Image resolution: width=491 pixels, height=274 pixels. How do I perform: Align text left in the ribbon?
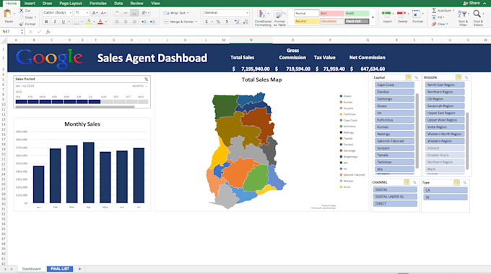[117, 22]
